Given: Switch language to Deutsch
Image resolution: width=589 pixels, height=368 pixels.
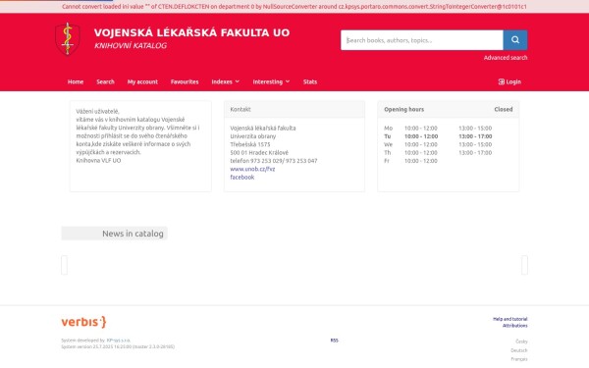Looking at the screenshot, I should pos(519,350).
